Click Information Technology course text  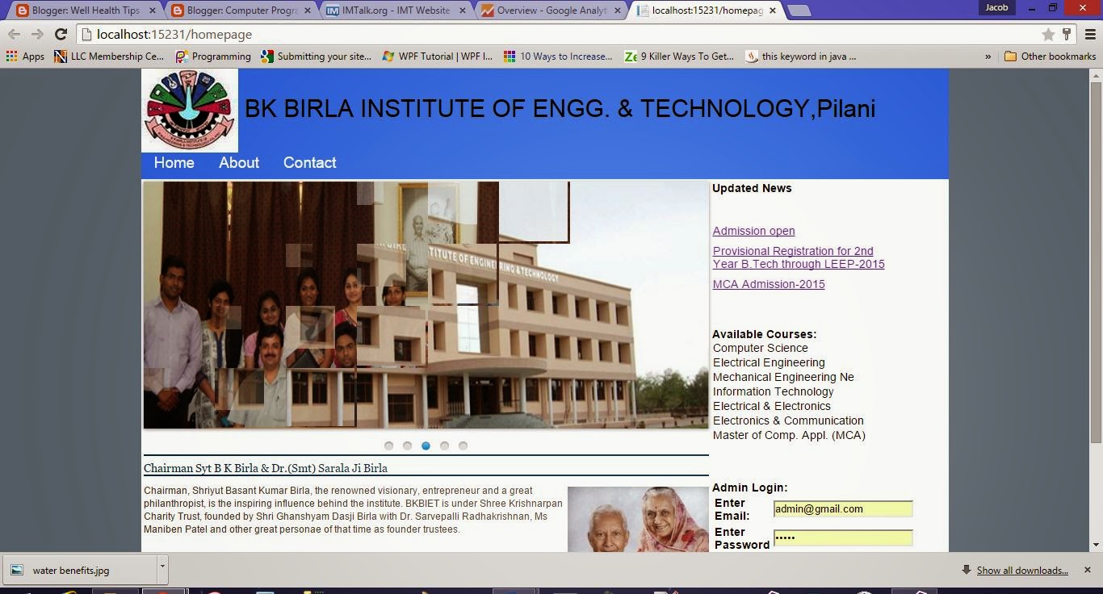tap(774, 391)
